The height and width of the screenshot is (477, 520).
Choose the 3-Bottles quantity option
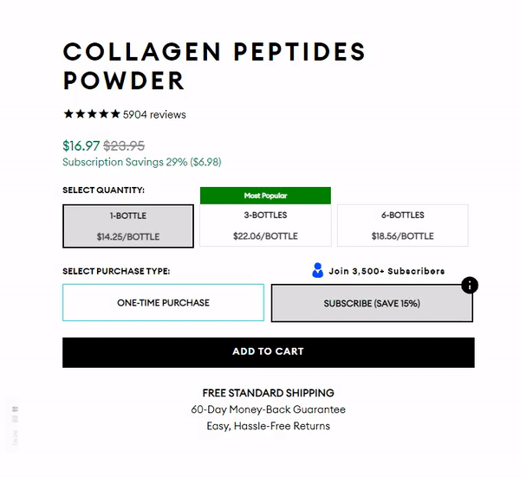click(265, 226)
